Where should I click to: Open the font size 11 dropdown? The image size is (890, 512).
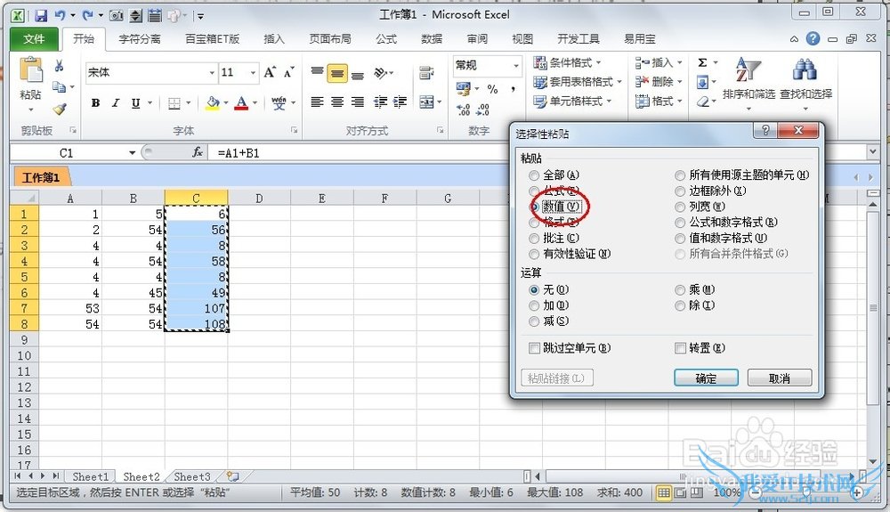point(253,73)
